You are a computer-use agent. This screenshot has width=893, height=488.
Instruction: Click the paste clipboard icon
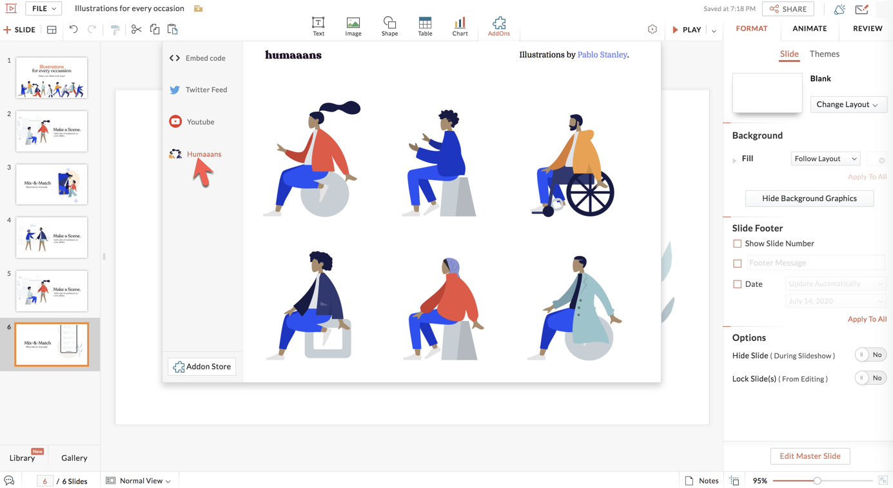pos(172,29)
